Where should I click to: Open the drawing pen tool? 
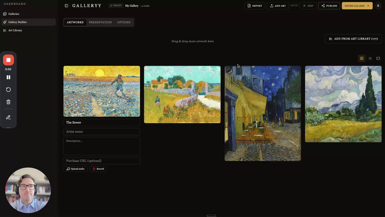coord(8,117)
